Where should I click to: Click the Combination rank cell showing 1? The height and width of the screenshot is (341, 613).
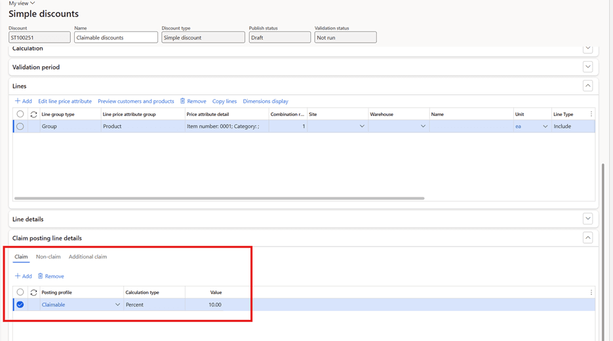(x=288, y=127)
